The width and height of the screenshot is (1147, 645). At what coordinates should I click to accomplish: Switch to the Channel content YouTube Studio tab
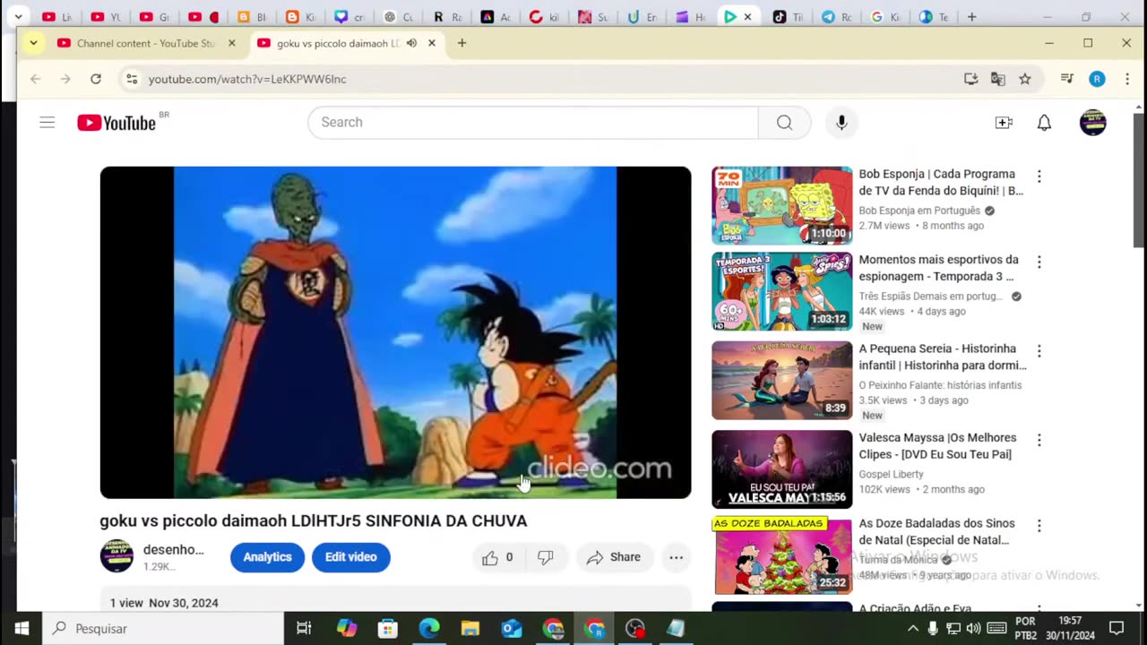pyautogui.click(x=145, y=43)
